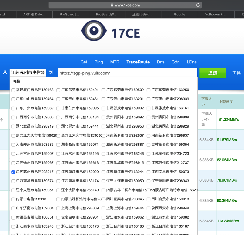The image size is (244, 235).
Task: Check 河南郑州市电信203685 checkbox
Action: pos(13,145)
